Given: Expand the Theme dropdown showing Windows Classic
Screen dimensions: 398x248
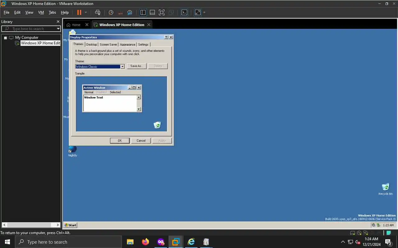Looking at the screenshot, I should point(122,66).
